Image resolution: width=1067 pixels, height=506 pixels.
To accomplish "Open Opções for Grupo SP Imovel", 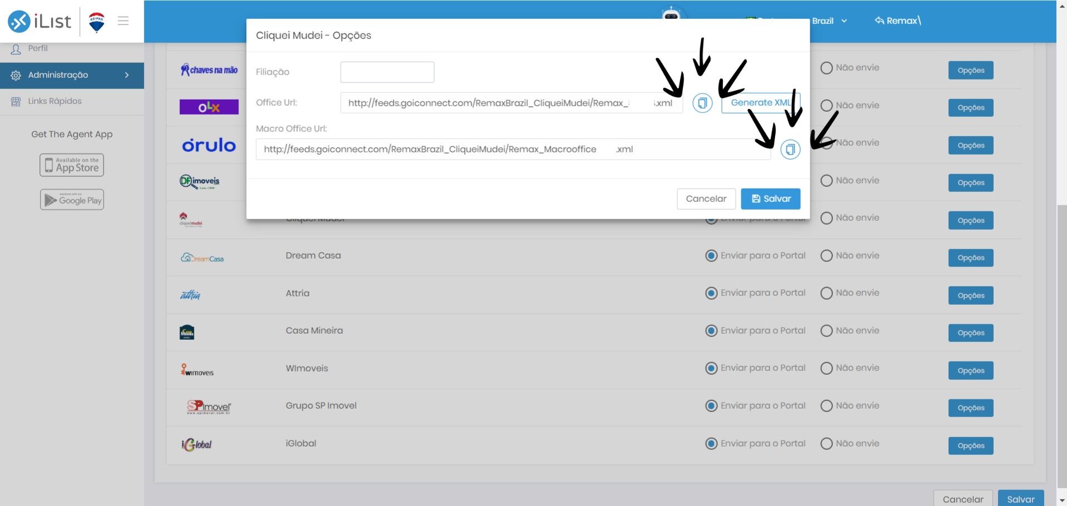I will (x=971, y=408).
